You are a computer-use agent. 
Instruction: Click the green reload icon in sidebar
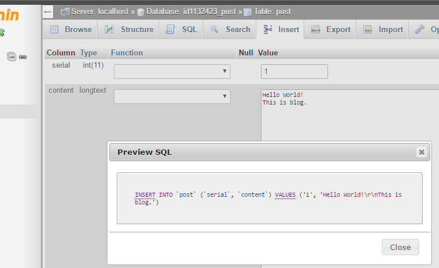coord(2,33)
